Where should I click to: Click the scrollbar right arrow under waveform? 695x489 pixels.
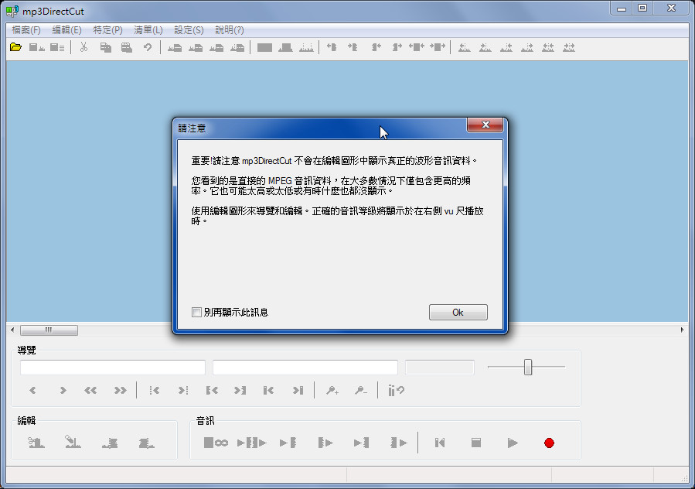[x=682, y=330]
